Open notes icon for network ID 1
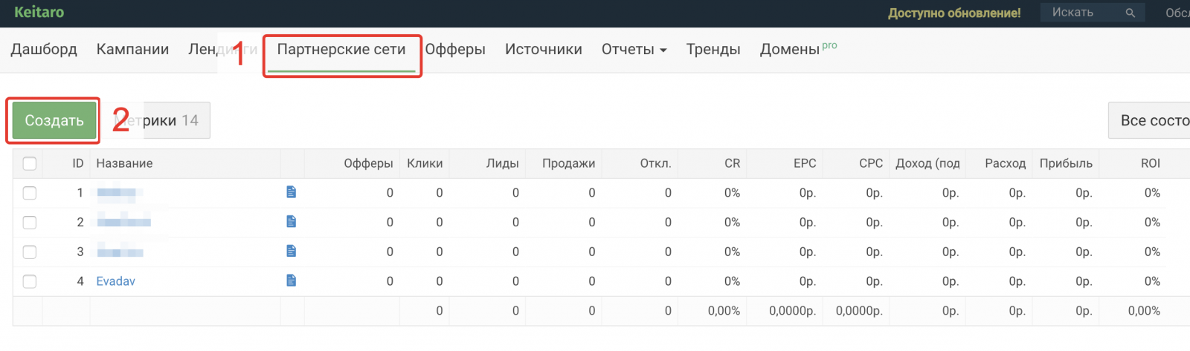The image size is (1190, 351). pyautogui.click(x=291, y=192)
